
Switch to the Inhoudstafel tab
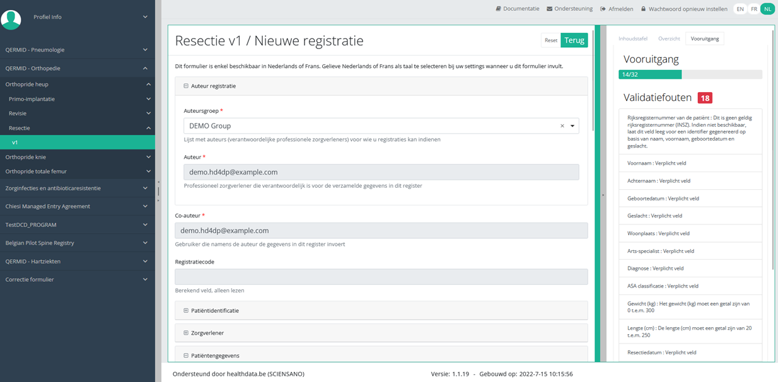[x=632, y=38]
